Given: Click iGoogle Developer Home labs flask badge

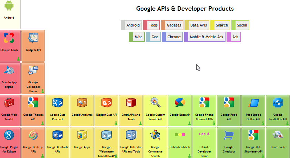Looking at the screenshot, I should click(42, 91).
